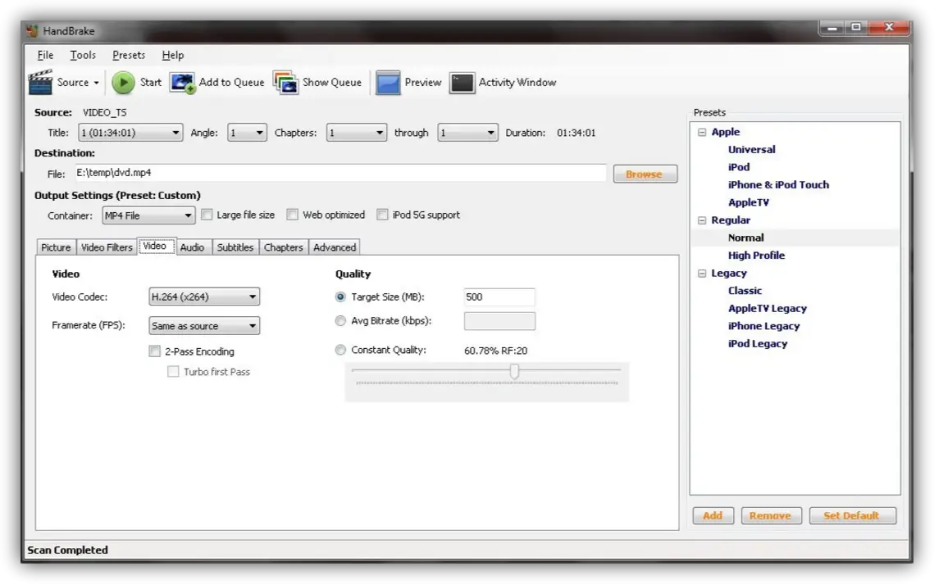Viewport: 934px width, 584px height.
Task: Open the Help menu
Action: click(x=173, y=56)
